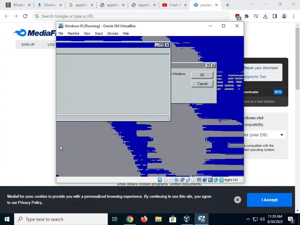Open Chrome extensions puzzle icon
Image resolution: width=300 pixels, height=225 pixels.
click(x=247, y=16)
